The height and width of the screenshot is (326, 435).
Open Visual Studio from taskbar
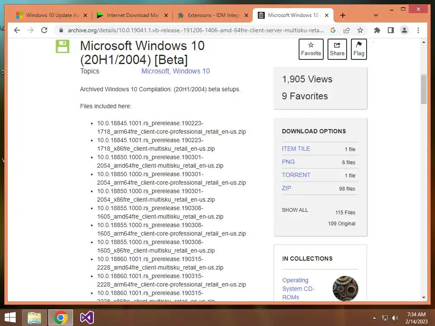click(x=87, y=318)
